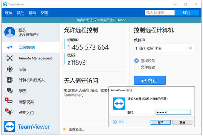Click the 会议 meeting sidebar icon
Viewport: 203px width, 136px height.
[x=10, y=69]
